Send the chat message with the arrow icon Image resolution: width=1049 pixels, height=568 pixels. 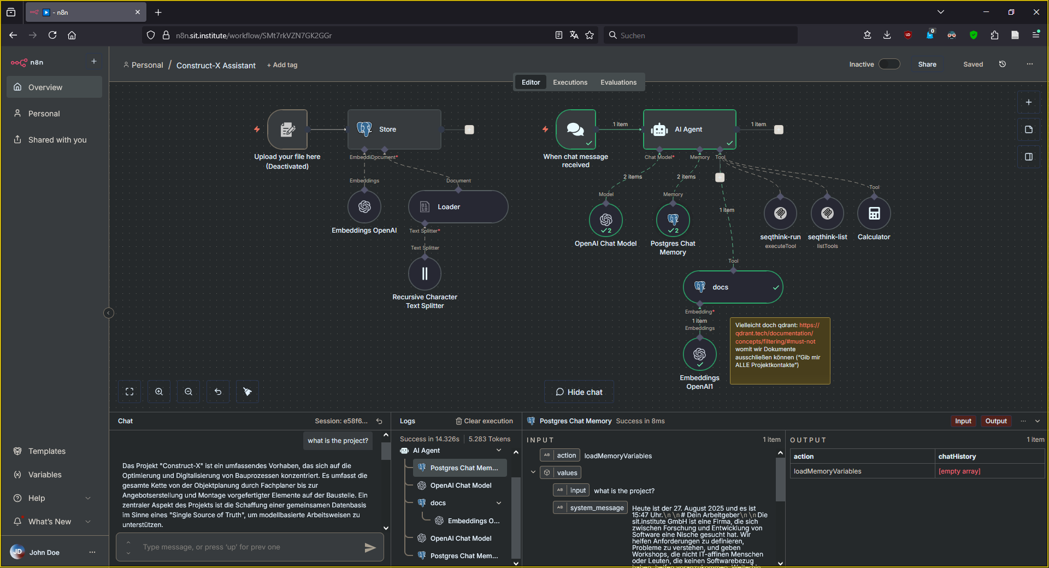(x=370, y=548)
